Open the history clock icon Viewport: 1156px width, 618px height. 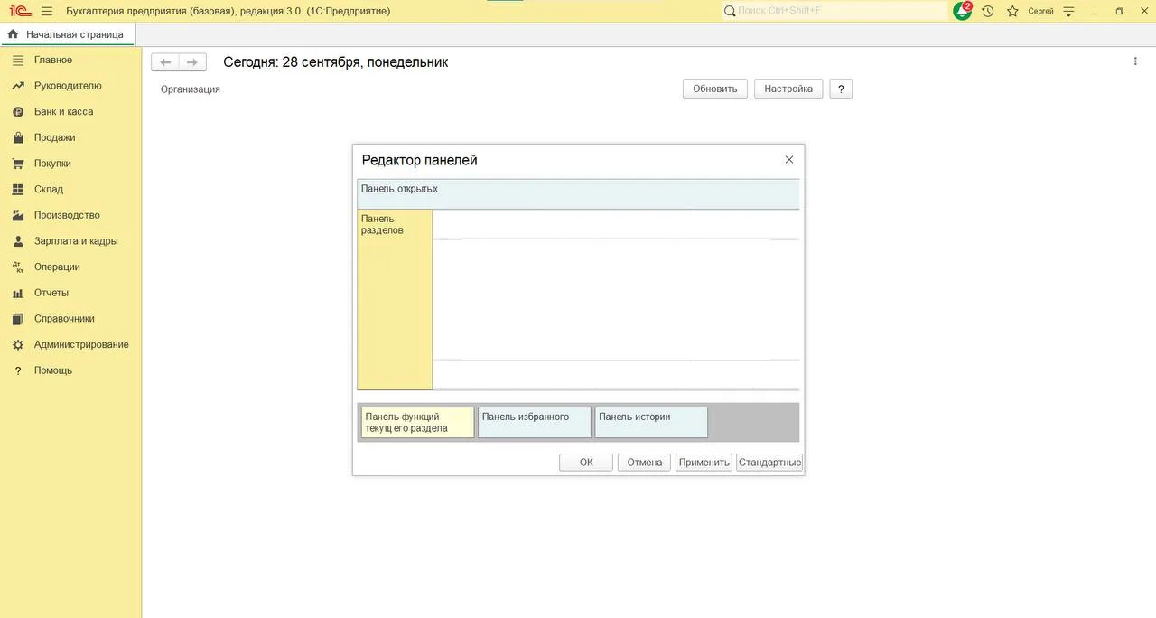coord(988,11)
